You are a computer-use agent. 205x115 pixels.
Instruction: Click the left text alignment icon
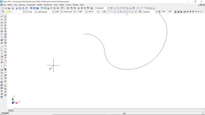coord(176,12)
